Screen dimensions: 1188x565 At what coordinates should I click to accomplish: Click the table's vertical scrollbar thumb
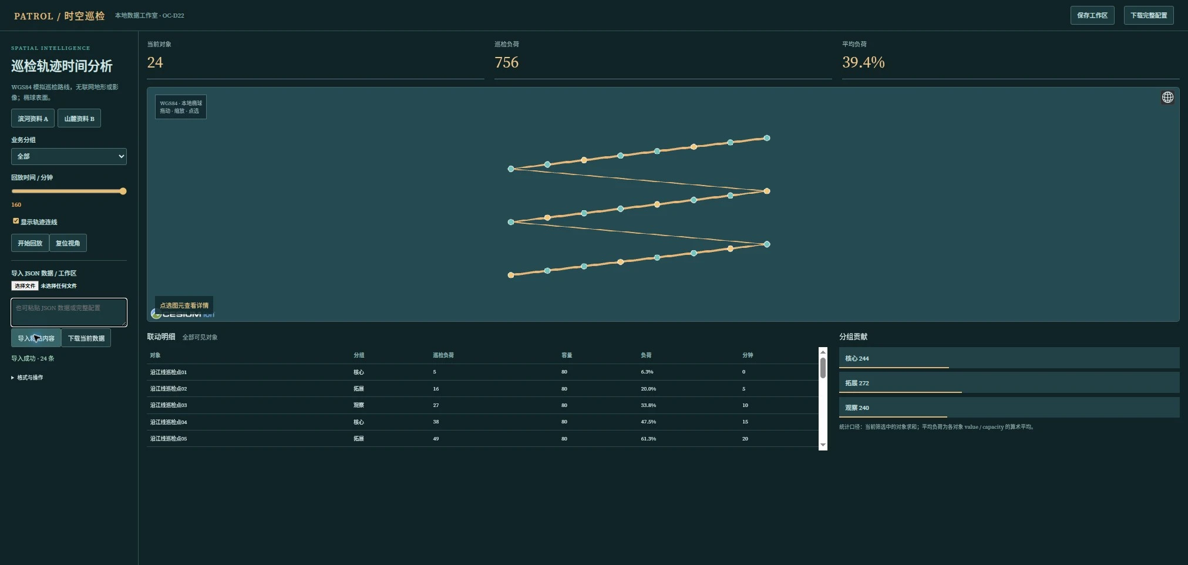823,368
